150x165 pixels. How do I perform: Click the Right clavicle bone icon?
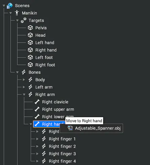coord(37,102)
